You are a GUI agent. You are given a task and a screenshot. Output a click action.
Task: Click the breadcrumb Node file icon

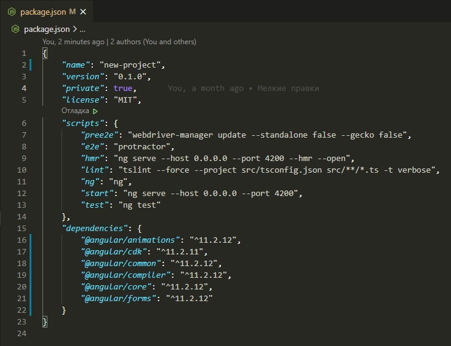pyautogui.click(x=15, y=29)
